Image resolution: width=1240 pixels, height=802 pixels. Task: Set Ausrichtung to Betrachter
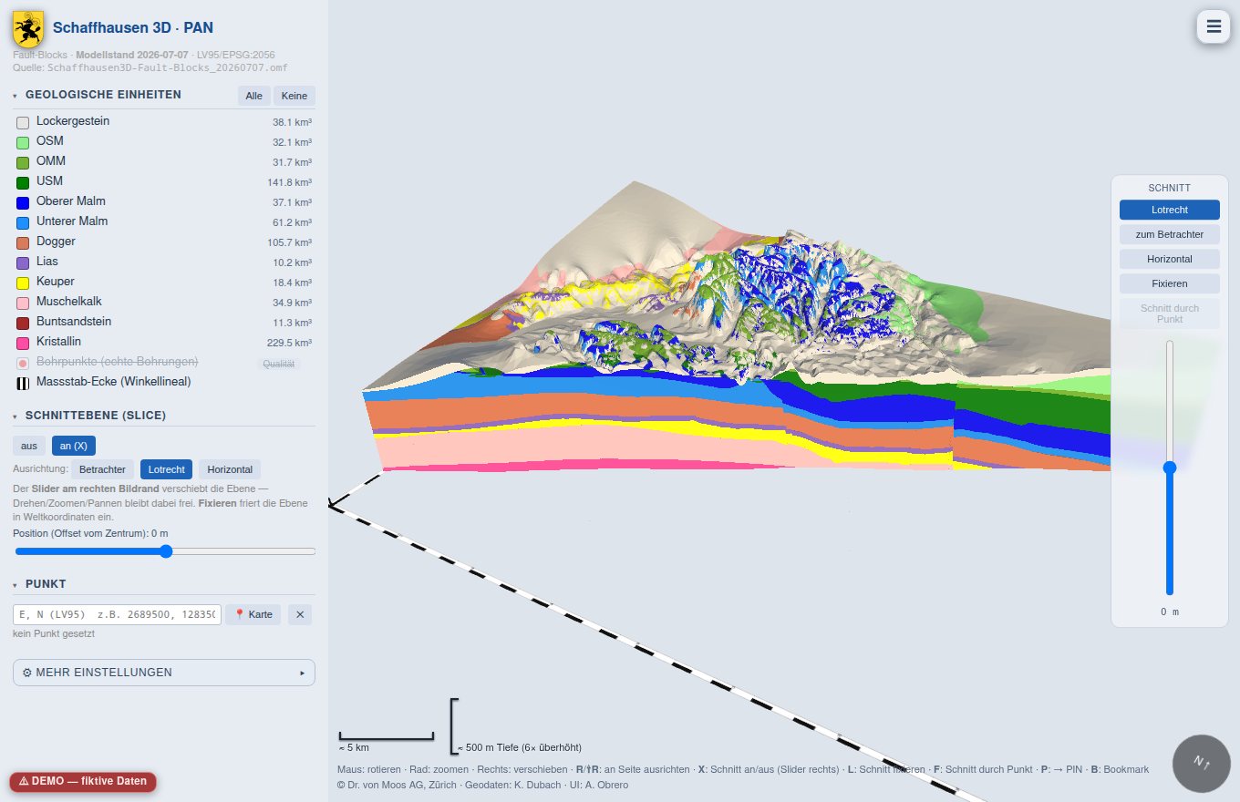[x=102, y=469]
